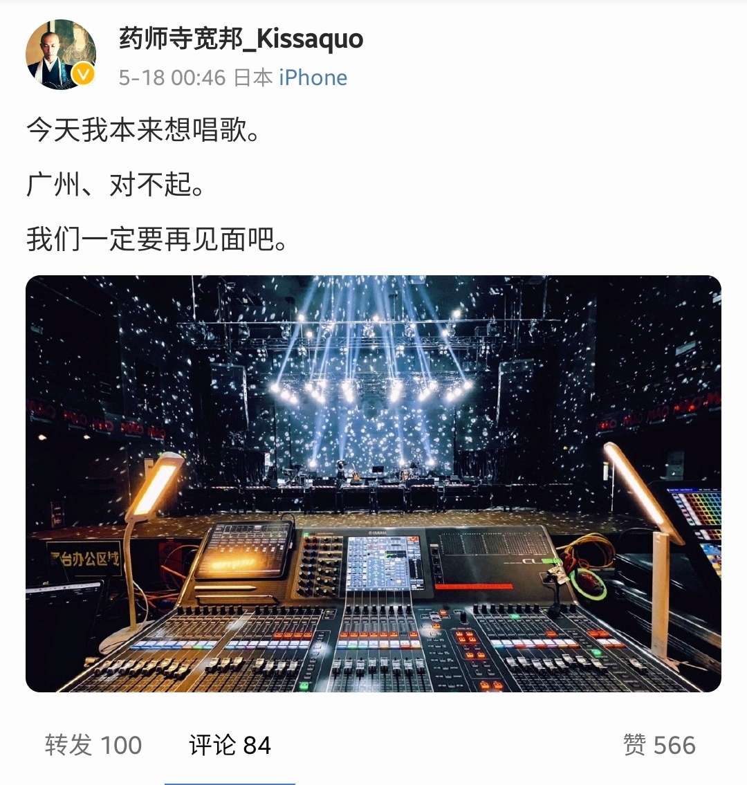This screenshot has width=747, height=785.
Task: Click the blue iPhone source link
Action: point(313,77)
